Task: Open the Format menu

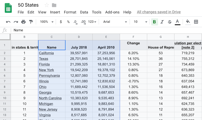Action: [x=70, y=12]
